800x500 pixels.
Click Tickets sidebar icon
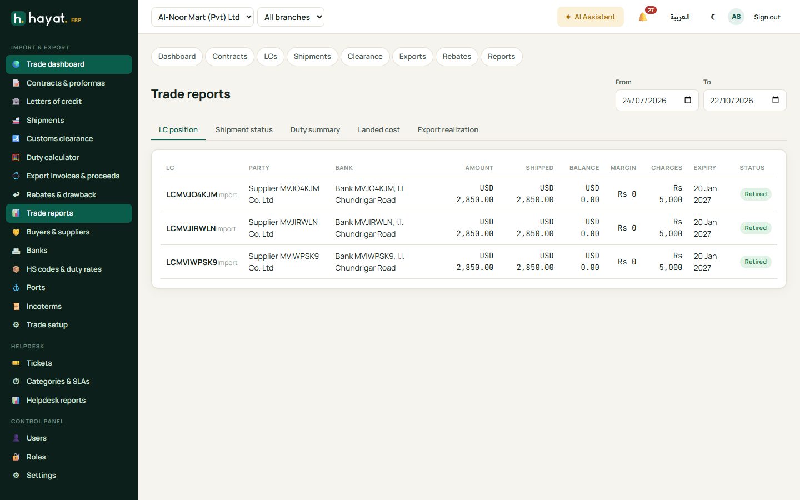[x=16, y=363]
